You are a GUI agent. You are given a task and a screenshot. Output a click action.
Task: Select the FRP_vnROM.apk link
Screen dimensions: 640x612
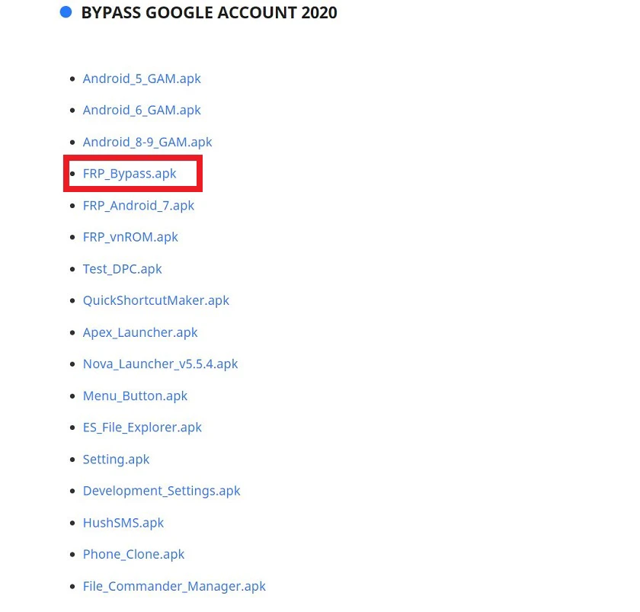130,237
